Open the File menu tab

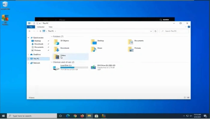(x=31, y=27)
